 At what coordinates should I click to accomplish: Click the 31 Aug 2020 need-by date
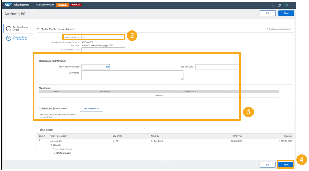157,141
